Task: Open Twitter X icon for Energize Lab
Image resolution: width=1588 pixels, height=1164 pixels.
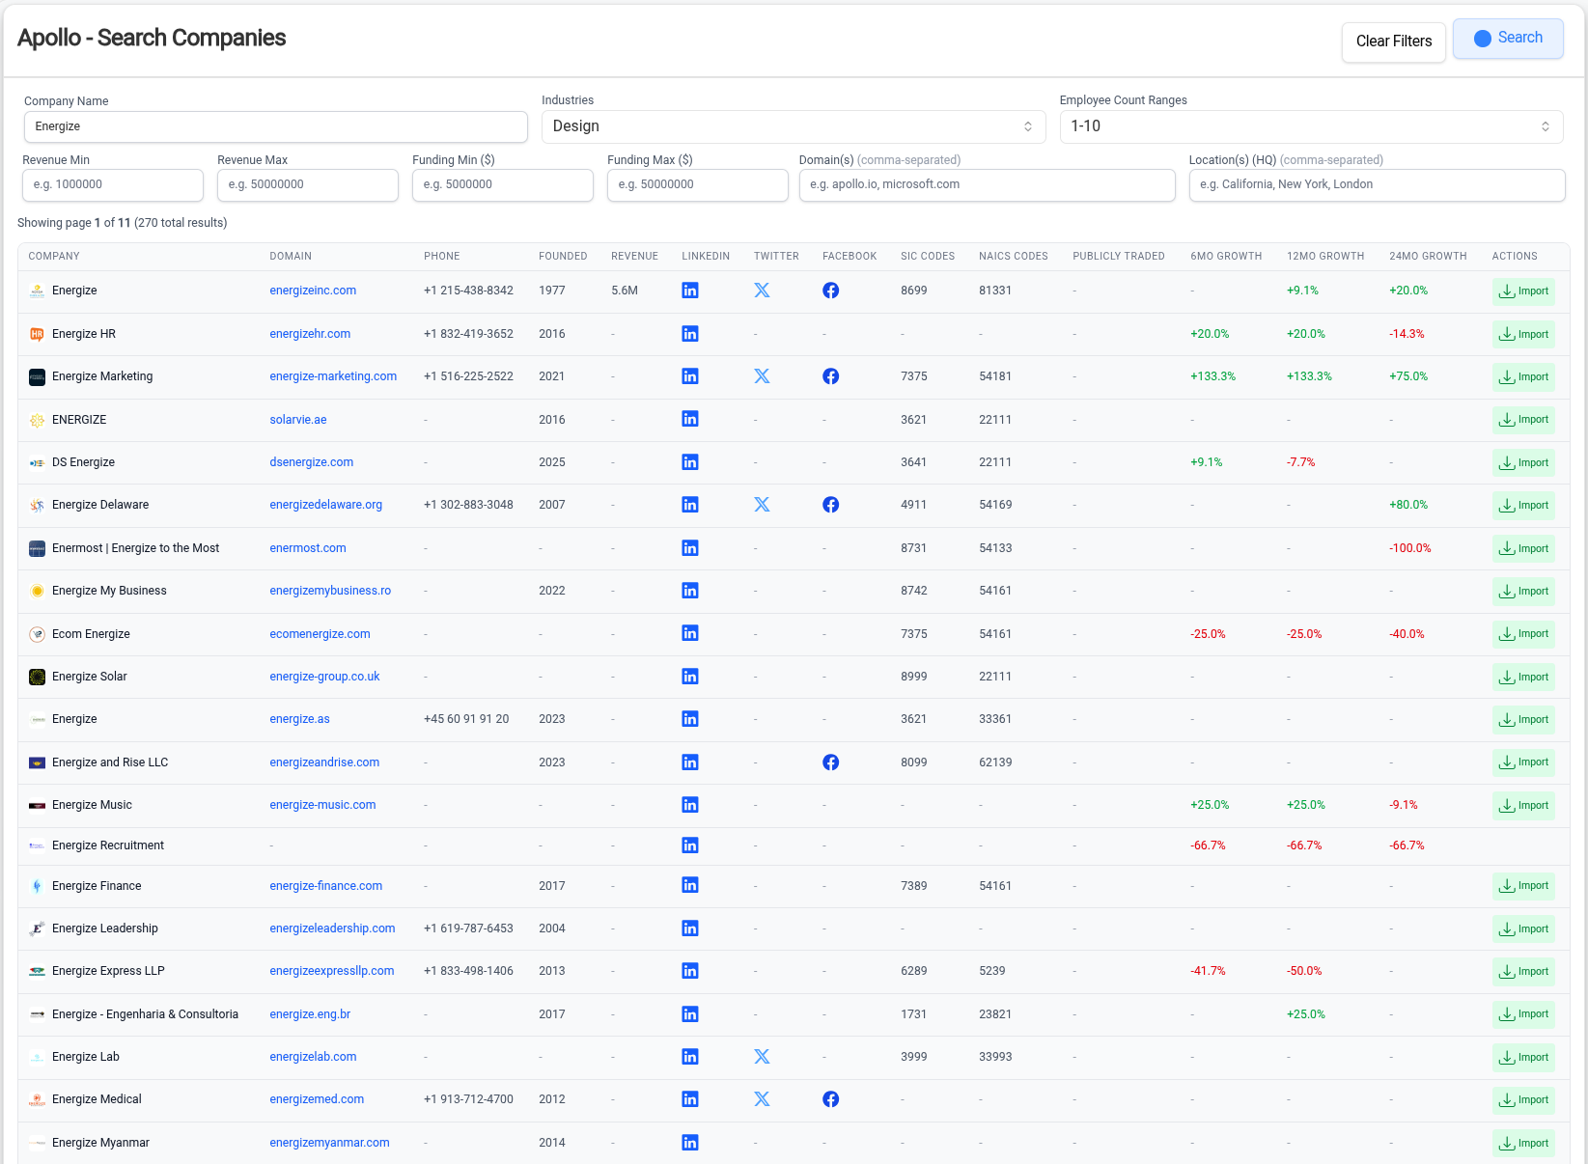Action: tap(762, 1057)
